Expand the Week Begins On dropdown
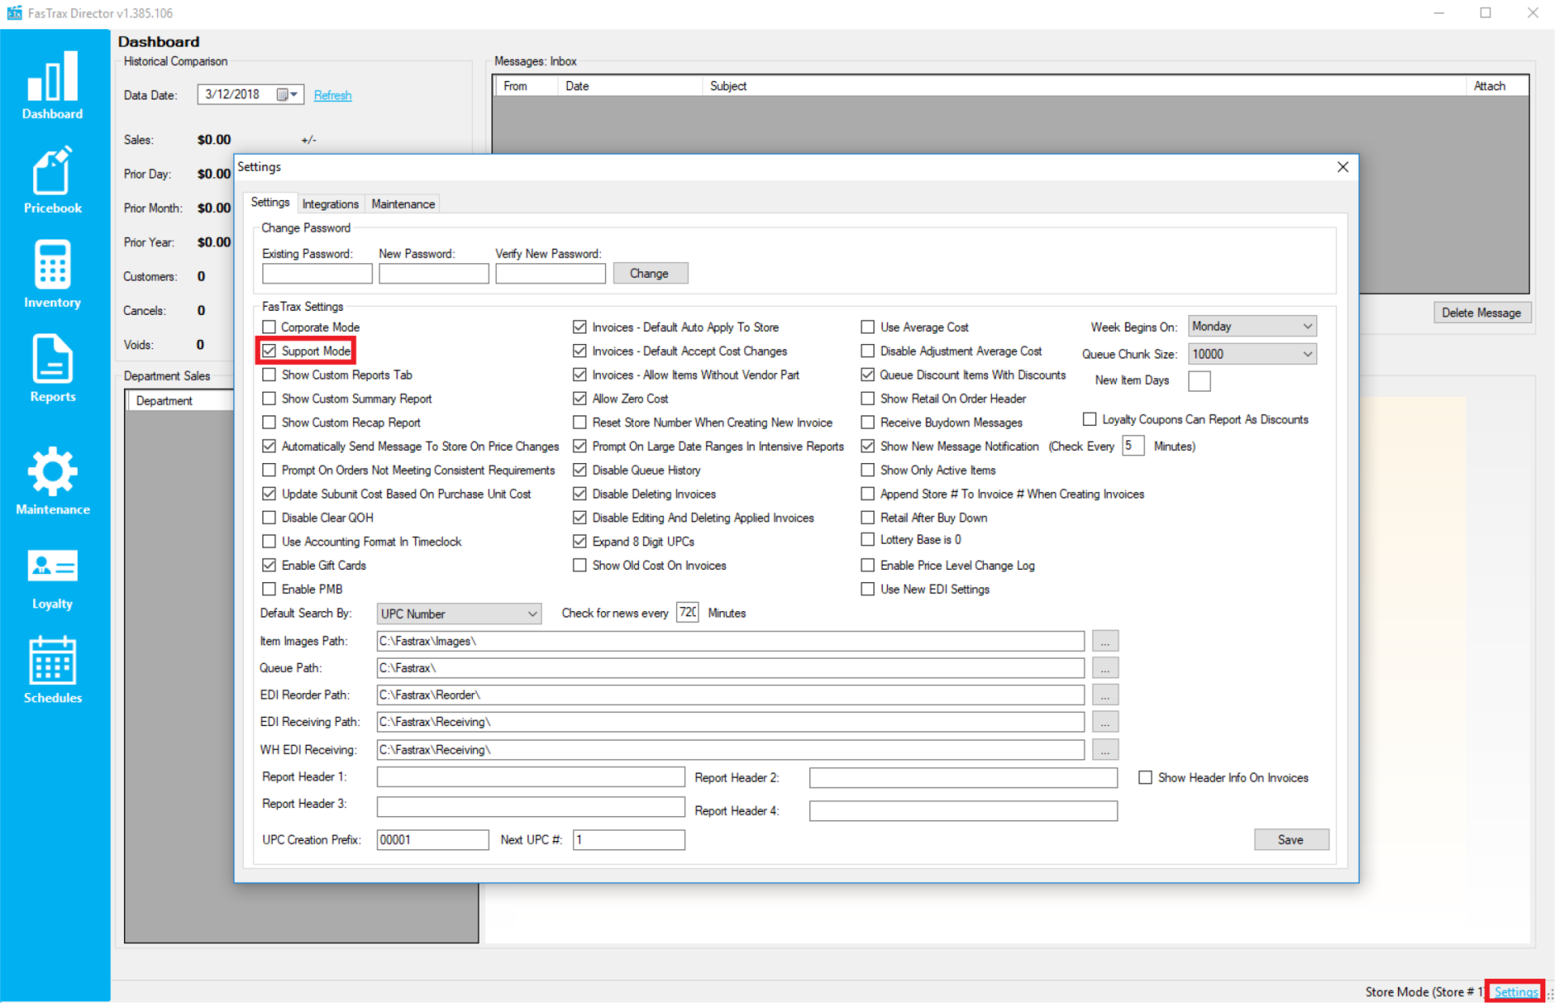Image resolution: width=1555 pixels, height=1003 pixels. click(1306, 326)
